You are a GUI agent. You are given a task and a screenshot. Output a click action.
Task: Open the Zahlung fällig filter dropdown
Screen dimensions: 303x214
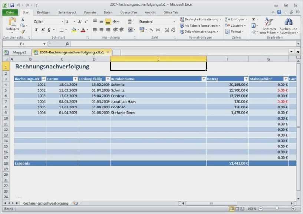108,79
